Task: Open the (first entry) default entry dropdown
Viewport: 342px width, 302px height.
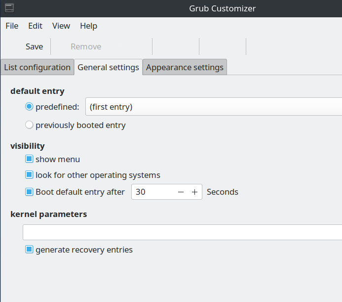Action: pyautogui.click(x=214, y=107)
